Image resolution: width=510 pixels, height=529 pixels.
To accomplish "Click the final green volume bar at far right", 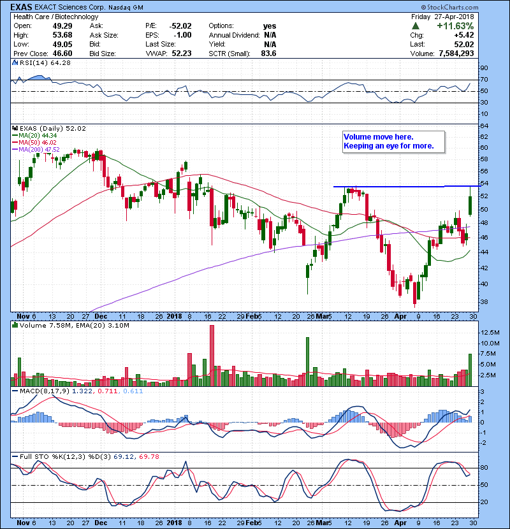I will point(470,370).
